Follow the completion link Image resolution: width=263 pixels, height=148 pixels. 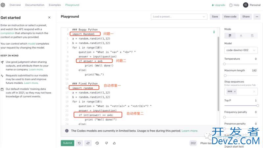(7, 33)
